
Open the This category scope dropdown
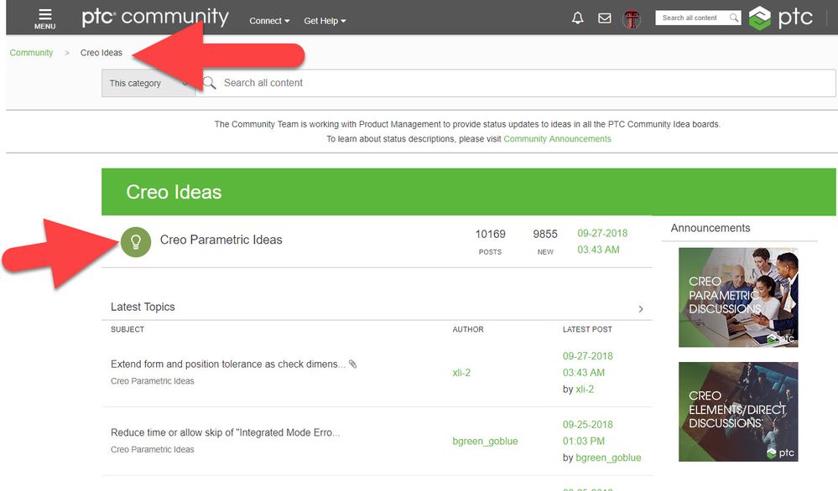tap(148, 83)
